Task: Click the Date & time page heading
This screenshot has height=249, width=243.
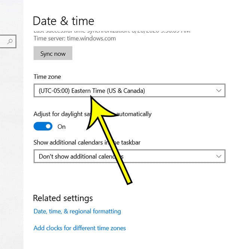Action: pos(64,21)
